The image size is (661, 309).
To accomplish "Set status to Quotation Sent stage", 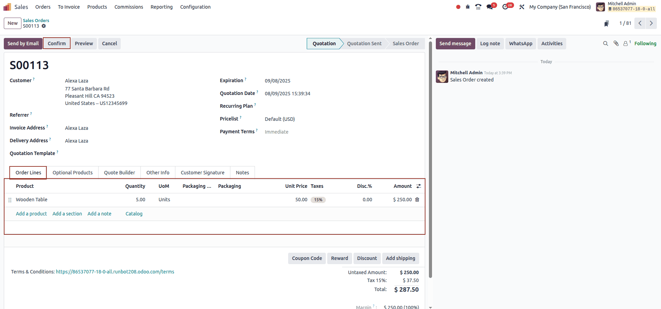I will click(x=364, y=44).
